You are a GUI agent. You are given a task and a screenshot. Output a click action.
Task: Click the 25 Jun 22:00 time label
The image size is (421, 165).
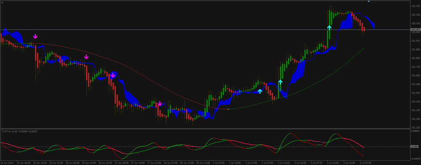(x=56, y=163)
